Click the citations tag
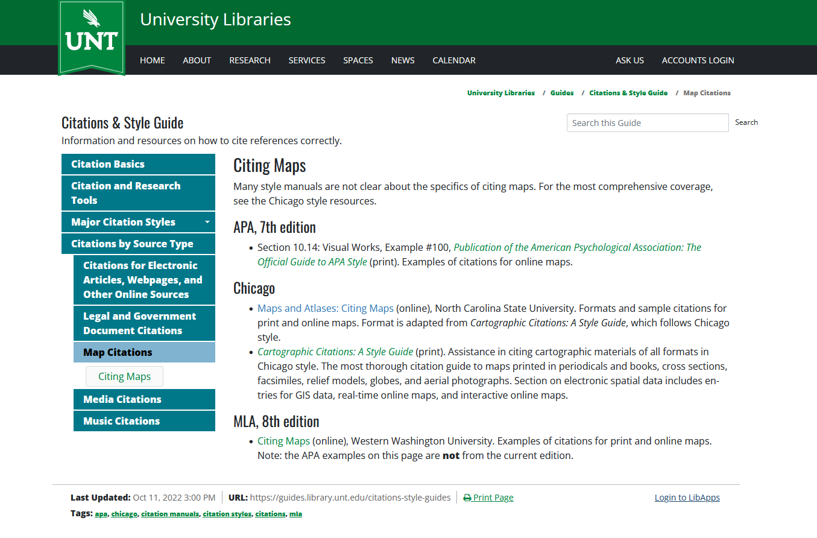Image resolution: width=817 pixels, height=538 pixels. click(x=270, y=514)
